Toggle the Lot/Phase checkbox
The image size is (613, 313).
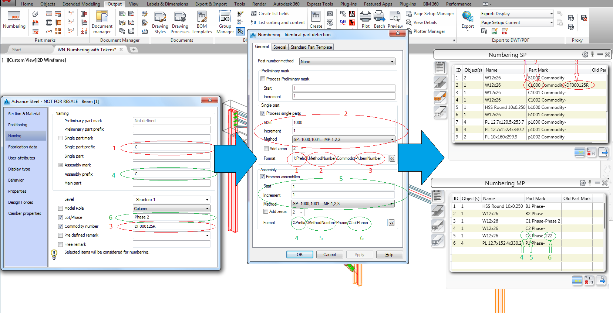click(x=60, y=218)
